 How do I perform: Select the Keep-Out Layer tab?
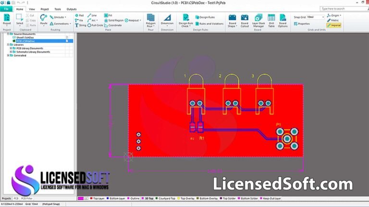click(270, 198)
